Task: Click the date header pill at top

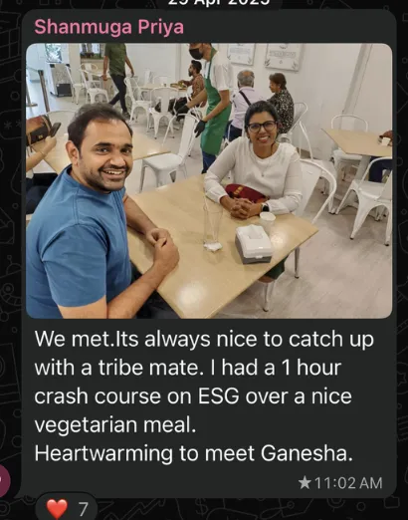Action: coord(219,3)
